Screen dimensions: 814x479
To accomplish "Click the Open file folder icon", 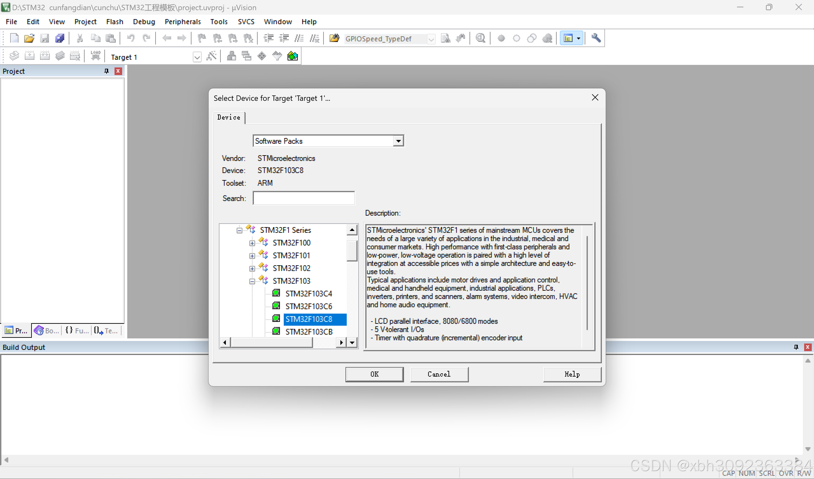I will coord(29,38).
